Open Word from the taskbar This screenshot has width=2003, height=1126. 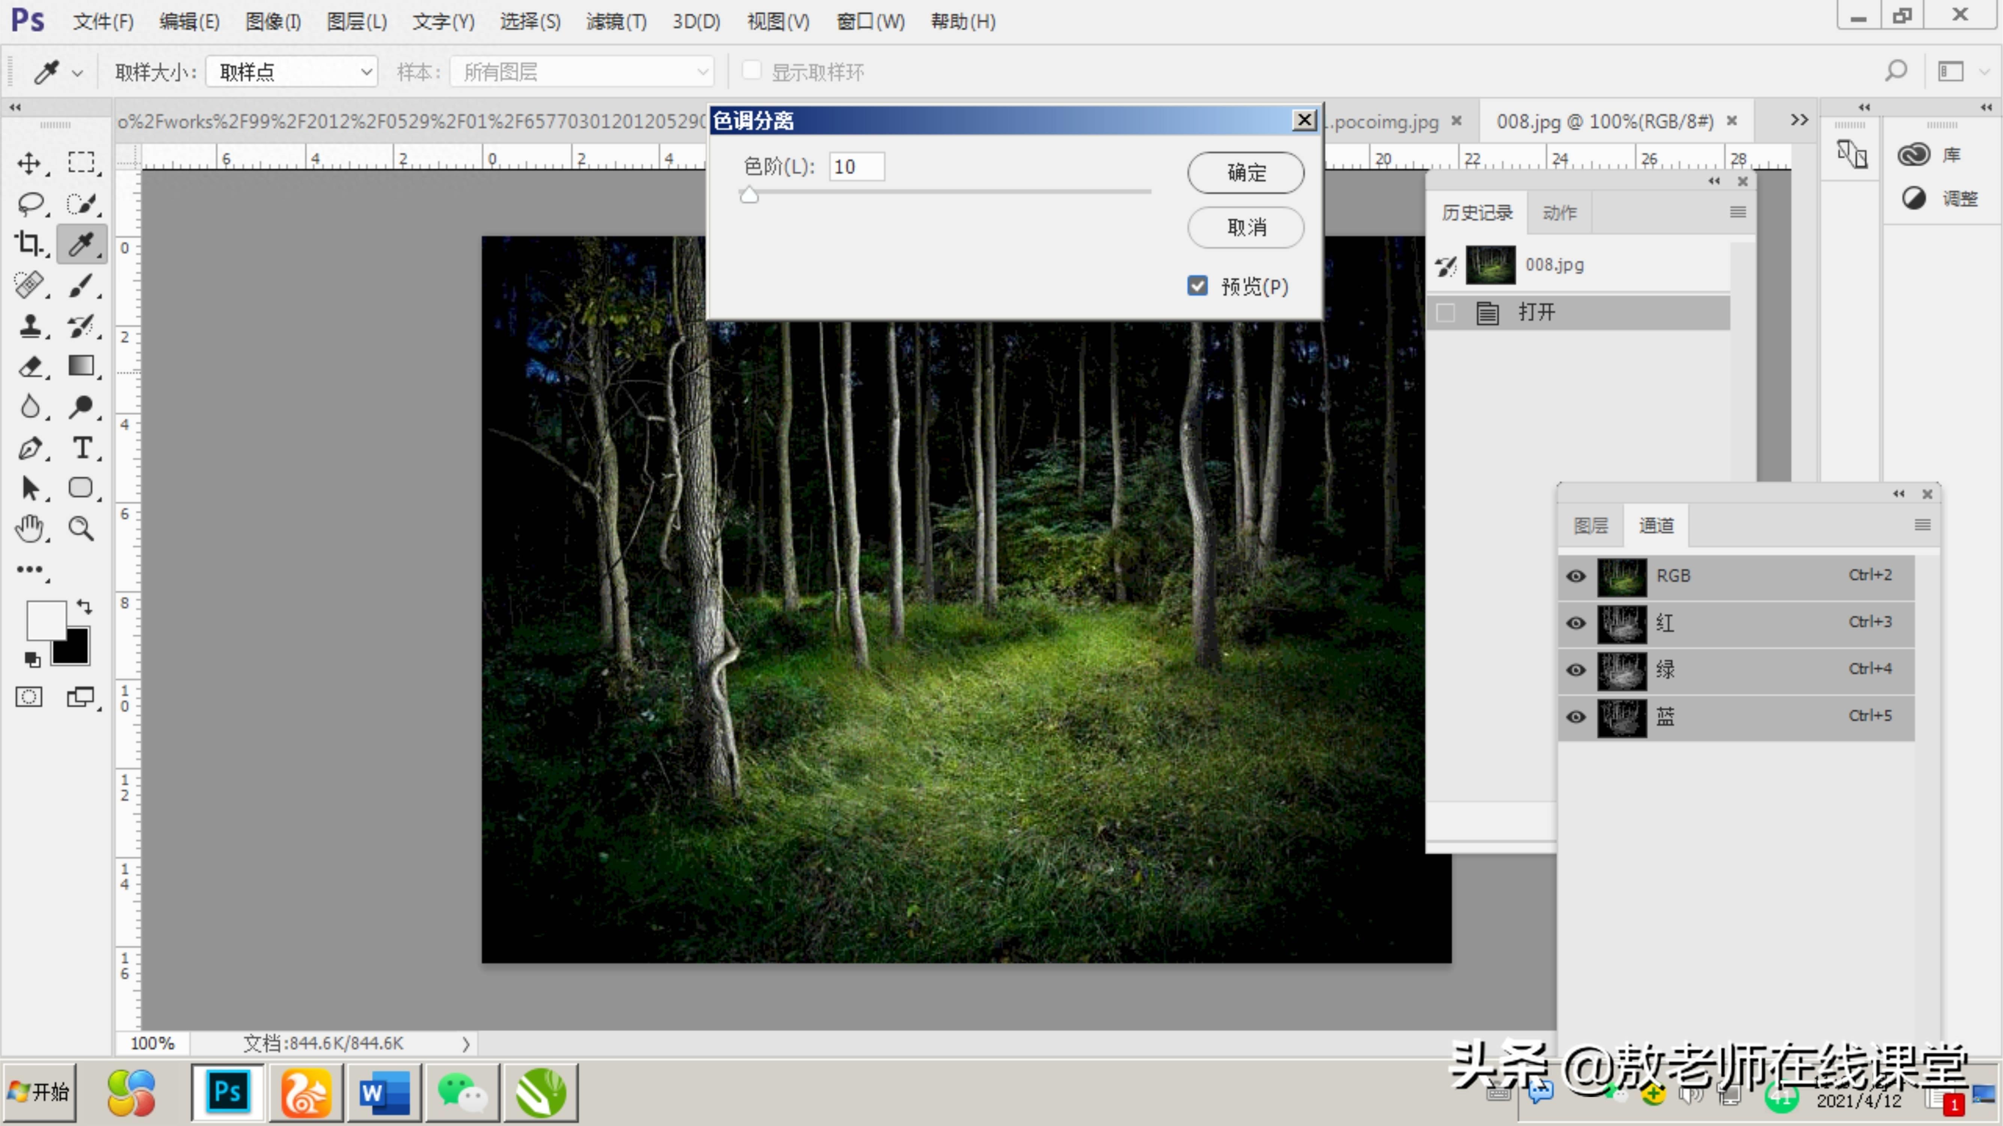click(x=384, y=1093)
